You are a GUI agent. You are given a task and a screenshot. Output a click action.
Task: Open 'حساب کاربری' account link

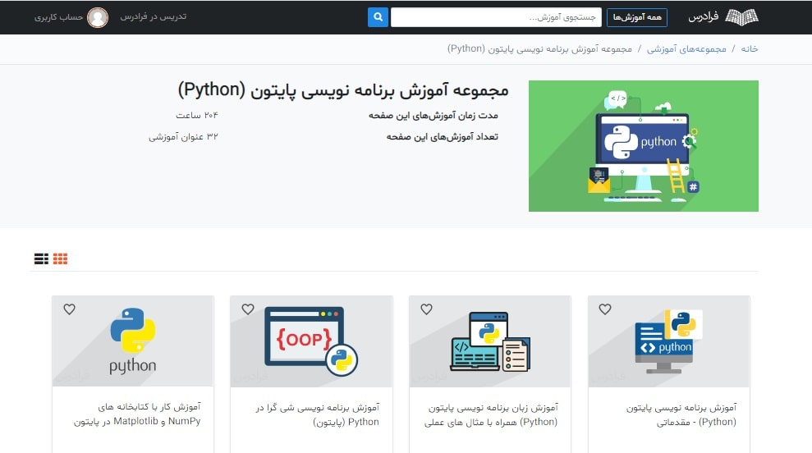click(x=58, y=17)
